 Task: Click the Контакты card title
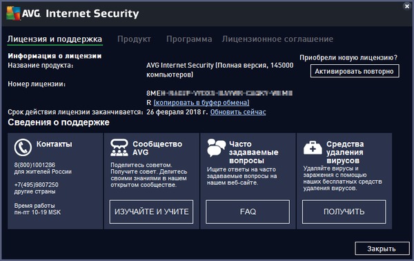[x=54, y=144]
